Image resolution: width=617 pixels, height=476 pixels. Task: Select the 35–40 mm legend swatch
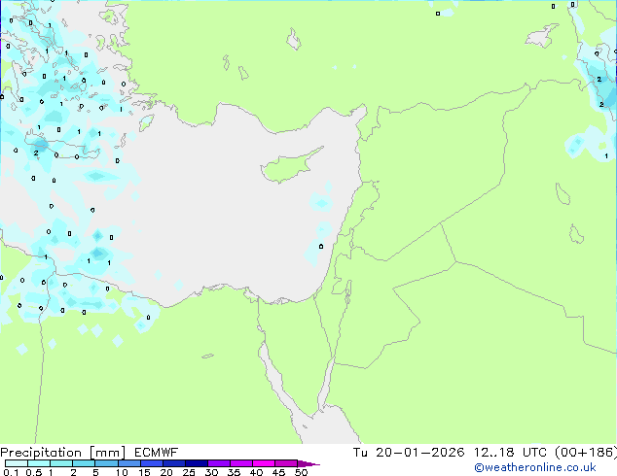tap(241, 463)
